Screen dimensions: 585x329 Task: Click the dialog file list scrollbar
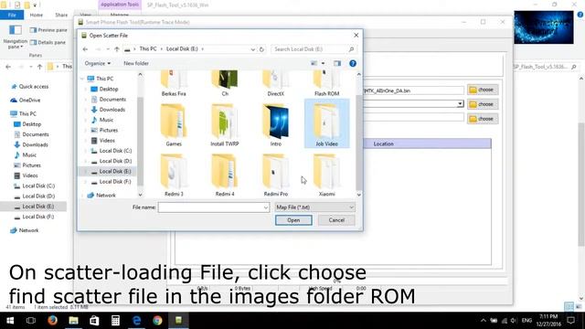(358, 142)
